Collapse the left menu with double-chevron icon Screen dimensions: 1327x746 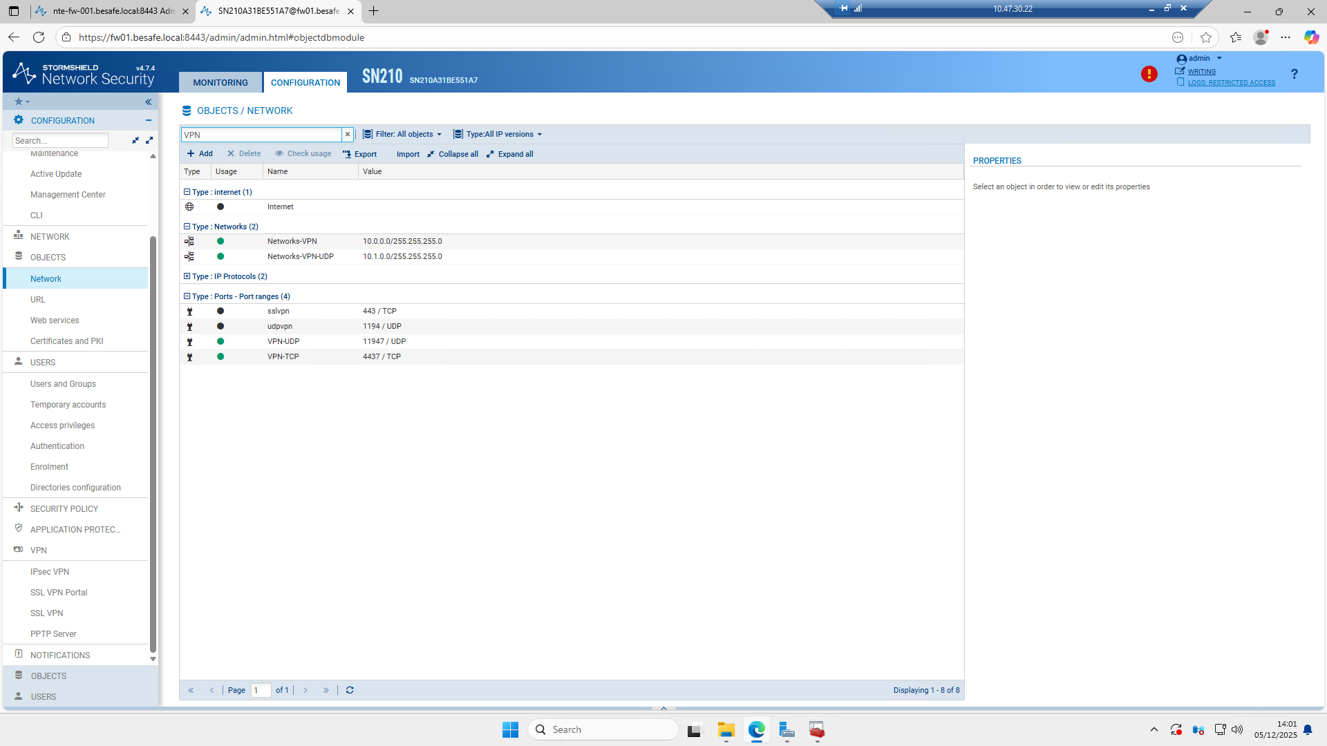point(149,102)
